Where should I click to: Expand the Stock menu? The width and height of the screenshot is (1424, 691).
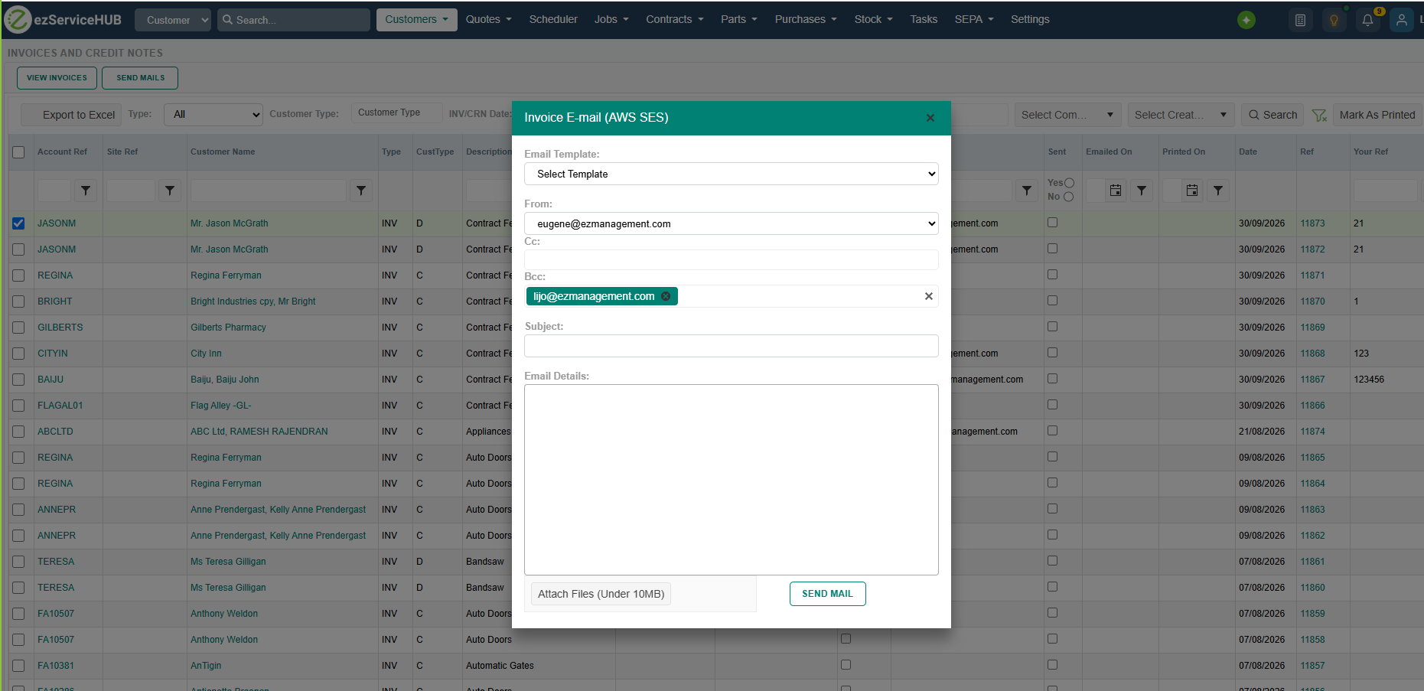(x=874, y=20)
